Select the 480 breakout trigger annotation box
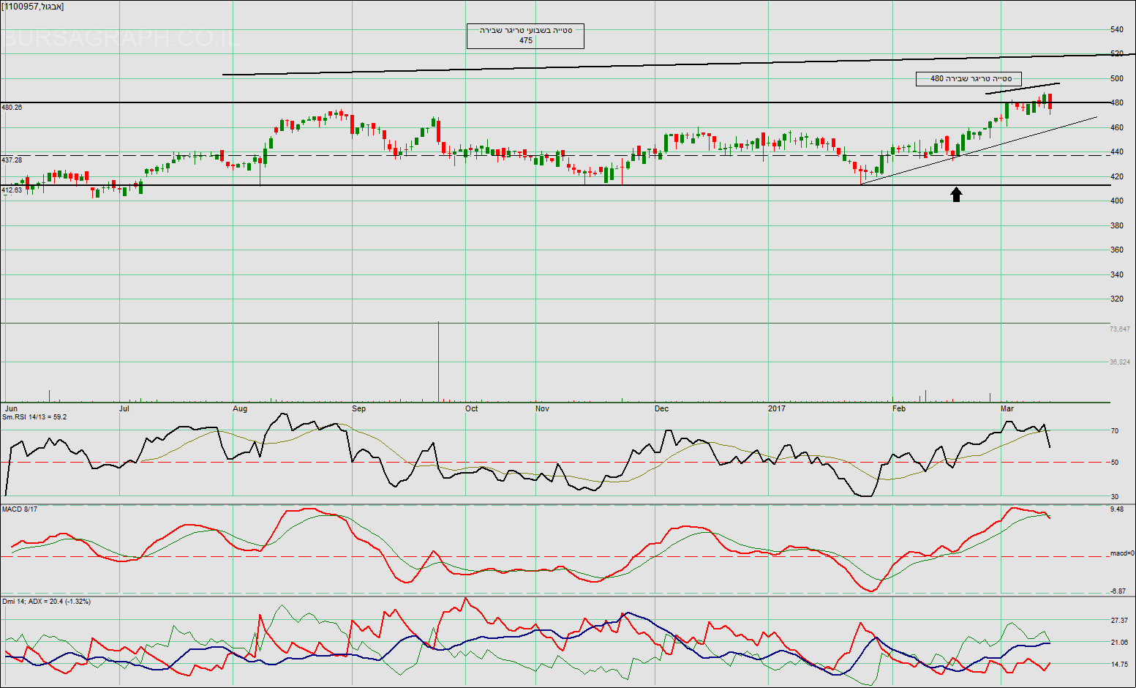Image resolution: width=1136 pixels, height=688 pixels. click(968, 78)
